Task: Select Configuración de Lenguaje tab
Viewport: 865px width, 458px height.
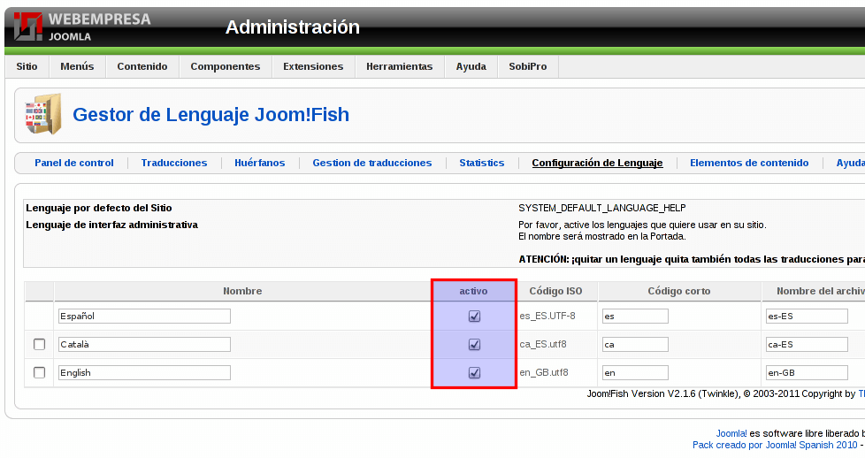Action: [x=597, y=163]
